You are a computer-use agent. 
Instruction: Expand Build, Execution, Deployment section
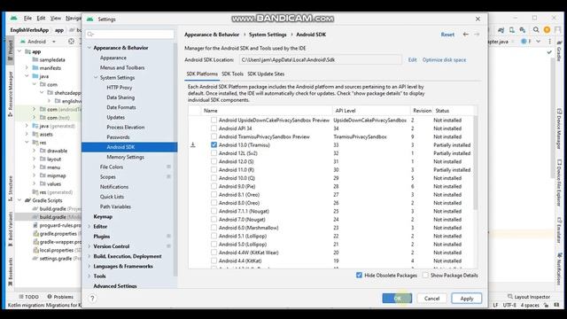(x=89, y=256)
